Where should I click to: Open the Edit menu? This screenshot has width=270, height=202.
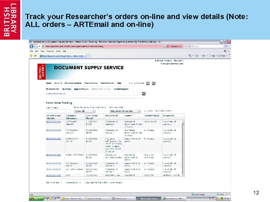click(x=37, y=51)
